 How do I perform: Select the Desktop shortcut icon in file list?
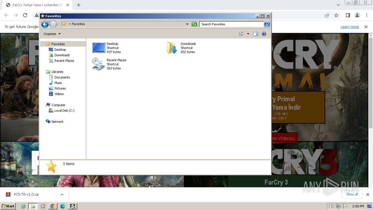click(99, 48)
